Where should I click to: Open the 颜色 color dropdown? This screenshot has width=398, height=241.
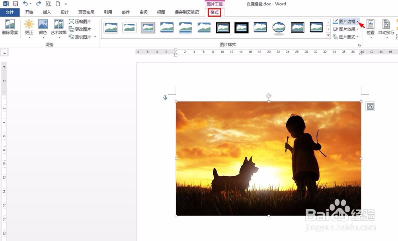click(x=43, y=29)
